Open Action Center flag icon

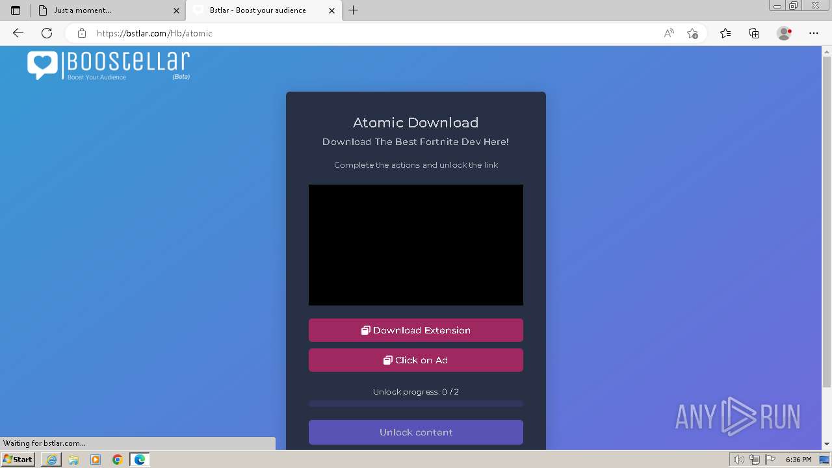tap(770, 460)
